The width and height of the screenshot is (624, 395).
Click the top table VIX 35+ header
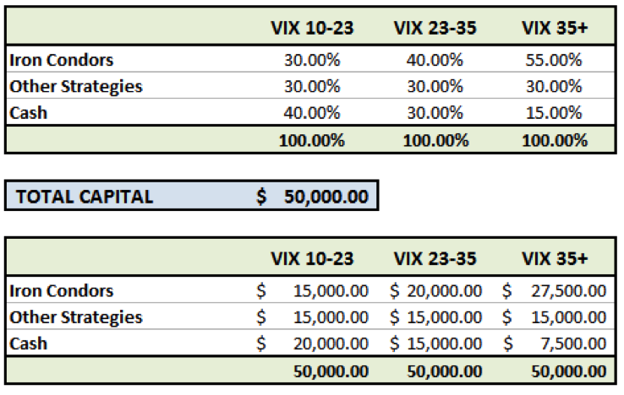(555, 28)
